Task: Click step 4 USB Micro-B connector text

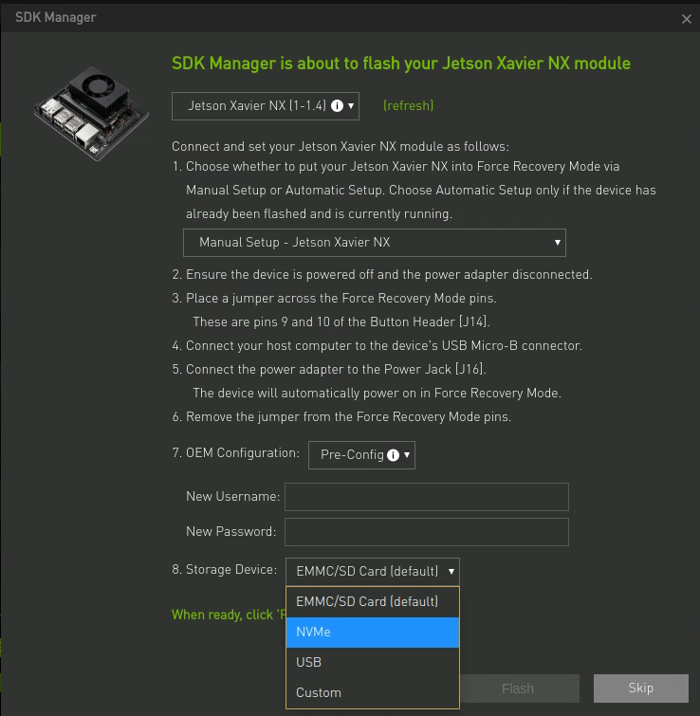Action: (x=378, y=345)
